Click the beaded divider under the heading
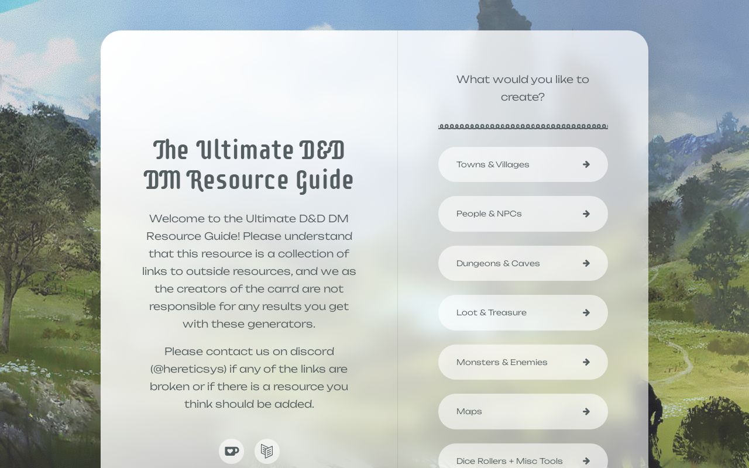749x468 pixels. pyautogui.click(x=523, y=126)
